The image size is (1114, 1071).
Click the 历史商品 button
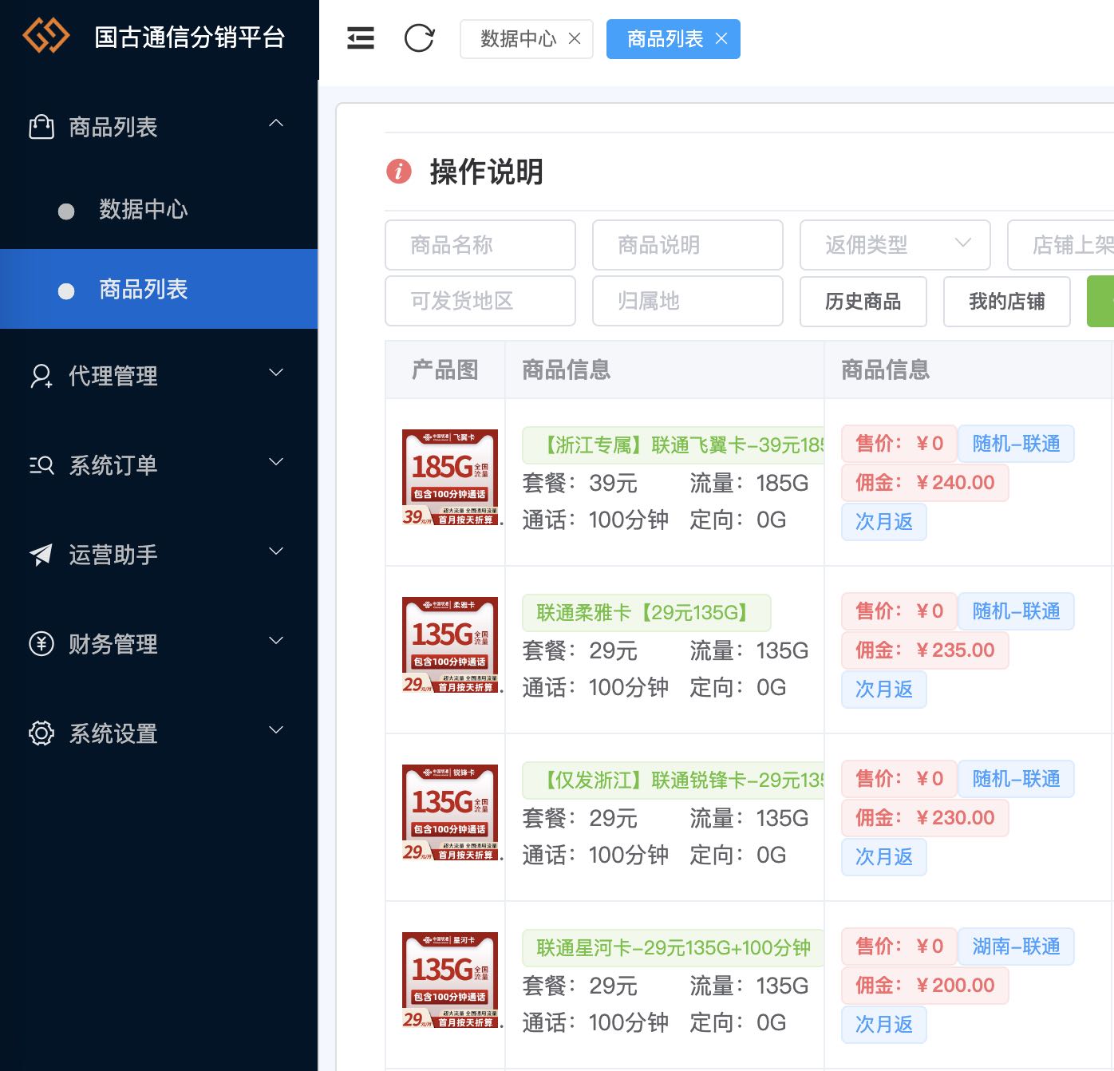click(863, 302)
